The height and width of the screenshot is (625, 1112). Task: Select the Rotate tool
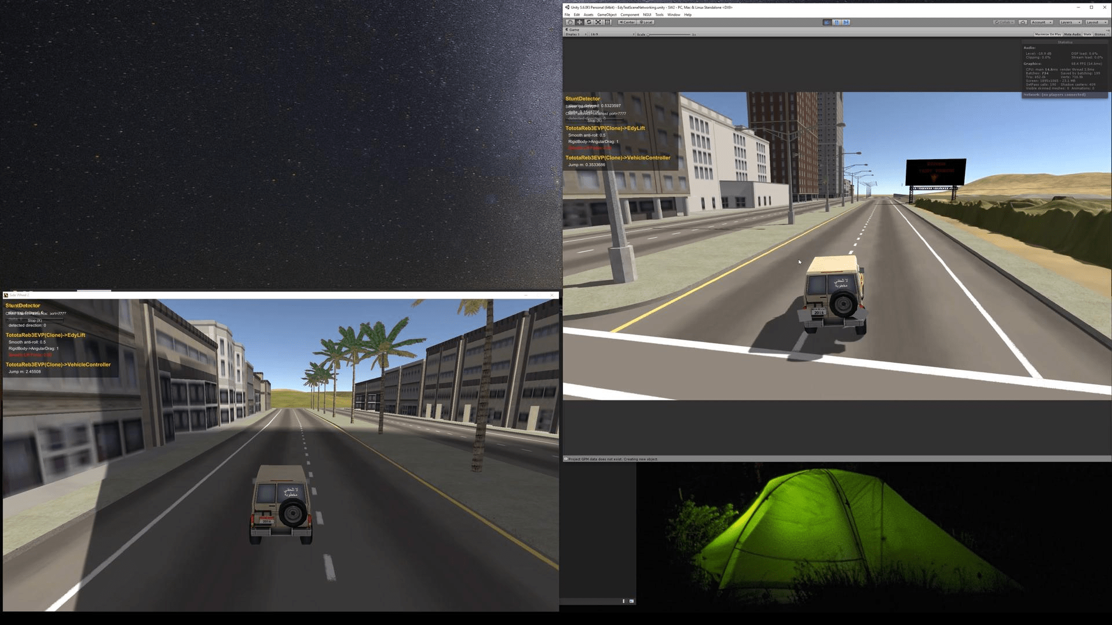pyautogui.click(x=589, y=22)
